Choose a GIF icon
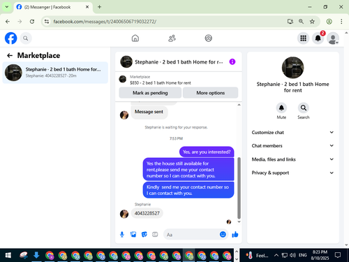The image size is (349, 262). (x=155, y=235)
